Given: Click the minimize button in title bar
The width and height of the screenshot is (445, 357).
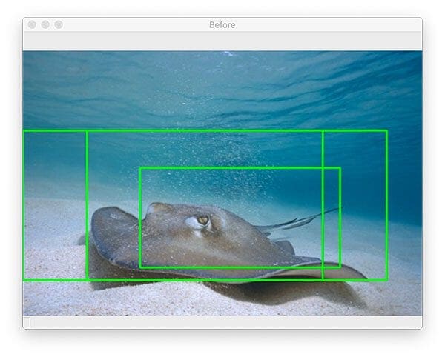Looking at the screenshot, I should pos(45,24).
